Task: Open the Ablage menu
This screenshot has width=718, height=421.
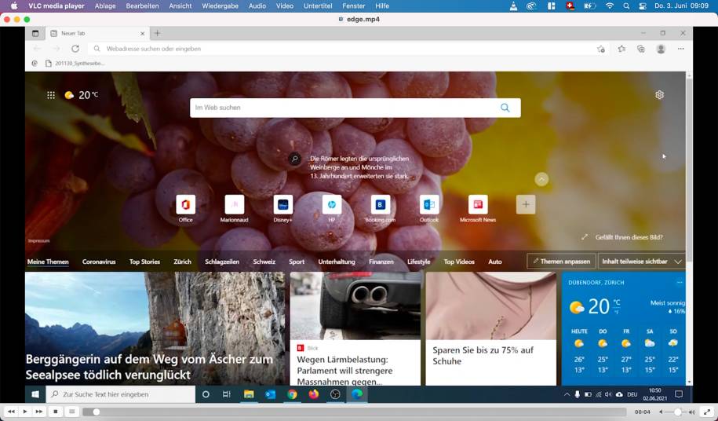Action: coord(105,6)
